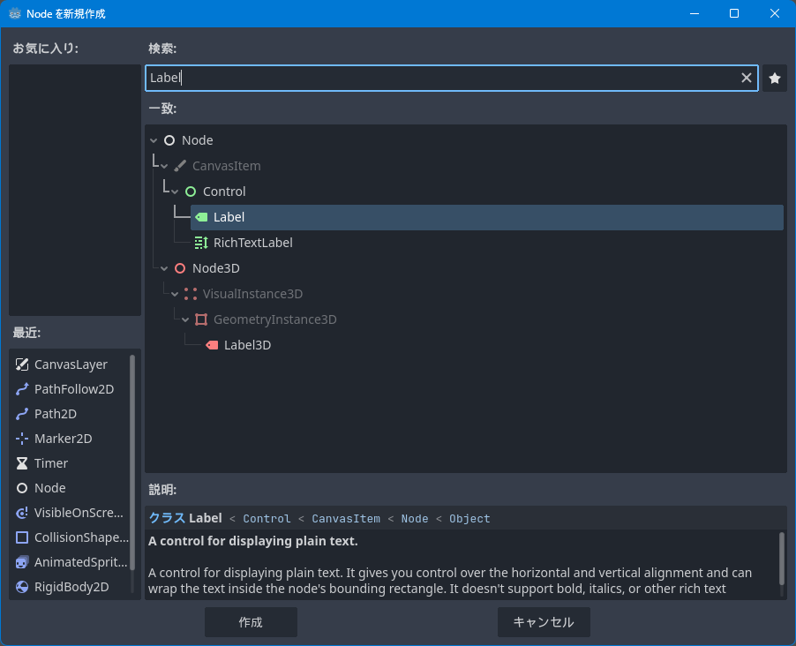Image resolution: width=796 pixels, height=646 pixels.
Task: Collapse the Node tree expander
Action: (154, 139)
